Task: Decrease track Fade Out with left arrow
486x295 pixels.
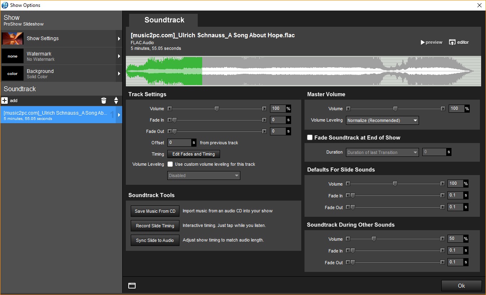Action: (170, 131)
